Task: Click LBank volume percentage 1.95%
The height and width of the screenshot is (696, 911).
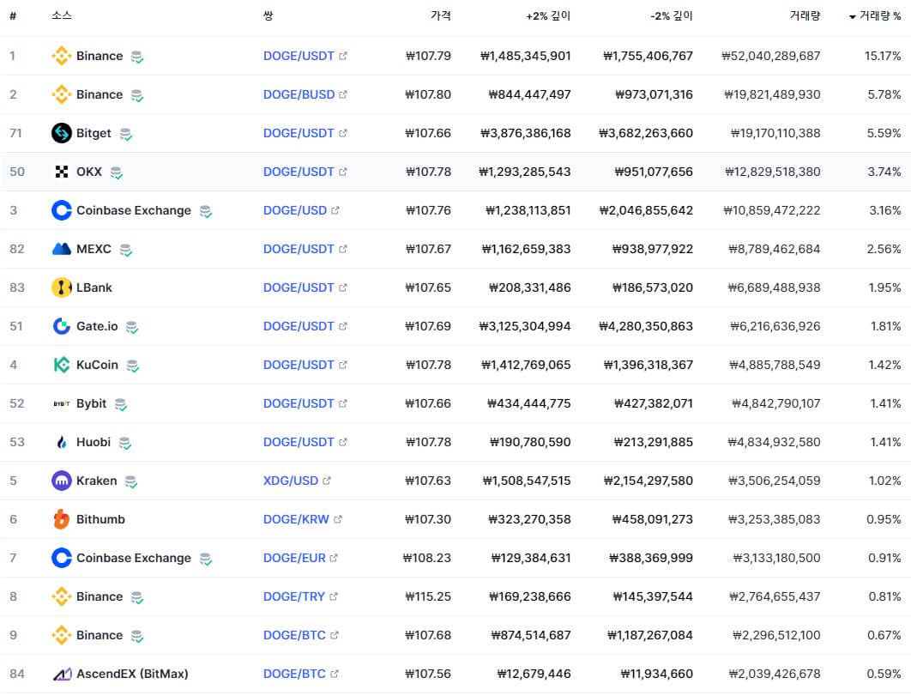Action: tap(884, 287)
